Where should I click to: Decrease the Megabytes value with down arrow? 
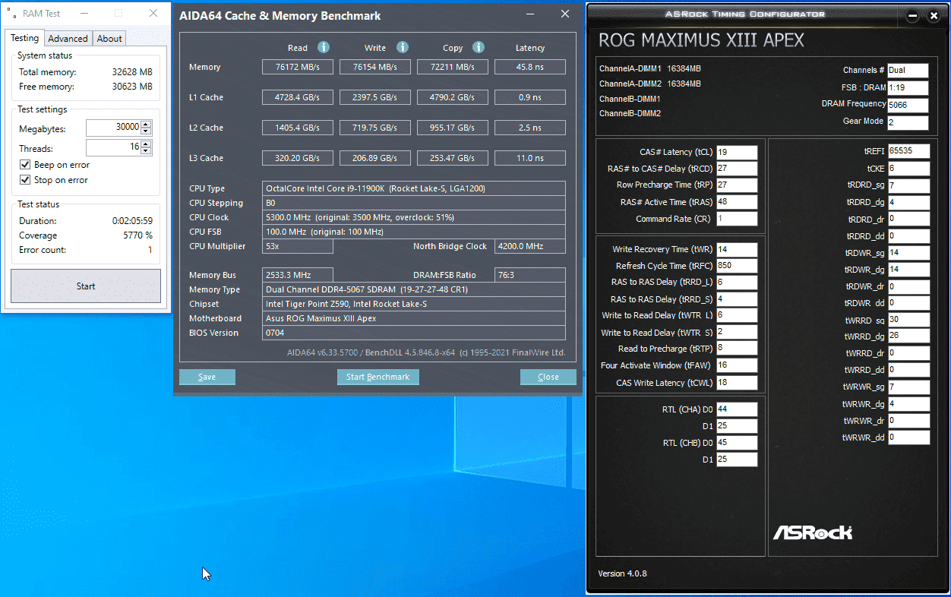click(x=146, y=131)
